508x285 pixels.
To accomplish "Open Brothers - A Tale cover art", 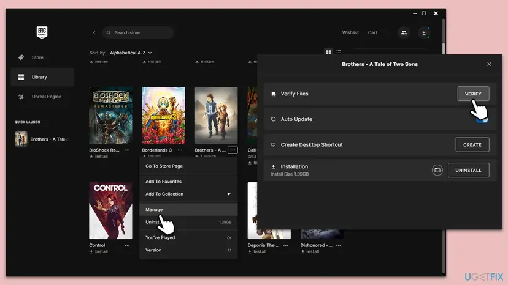I will [x=216, y=116].
